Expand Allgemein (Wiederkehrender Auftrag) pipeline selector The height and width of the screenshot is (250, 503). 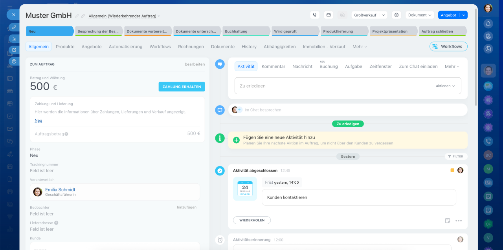coord(124,16)
